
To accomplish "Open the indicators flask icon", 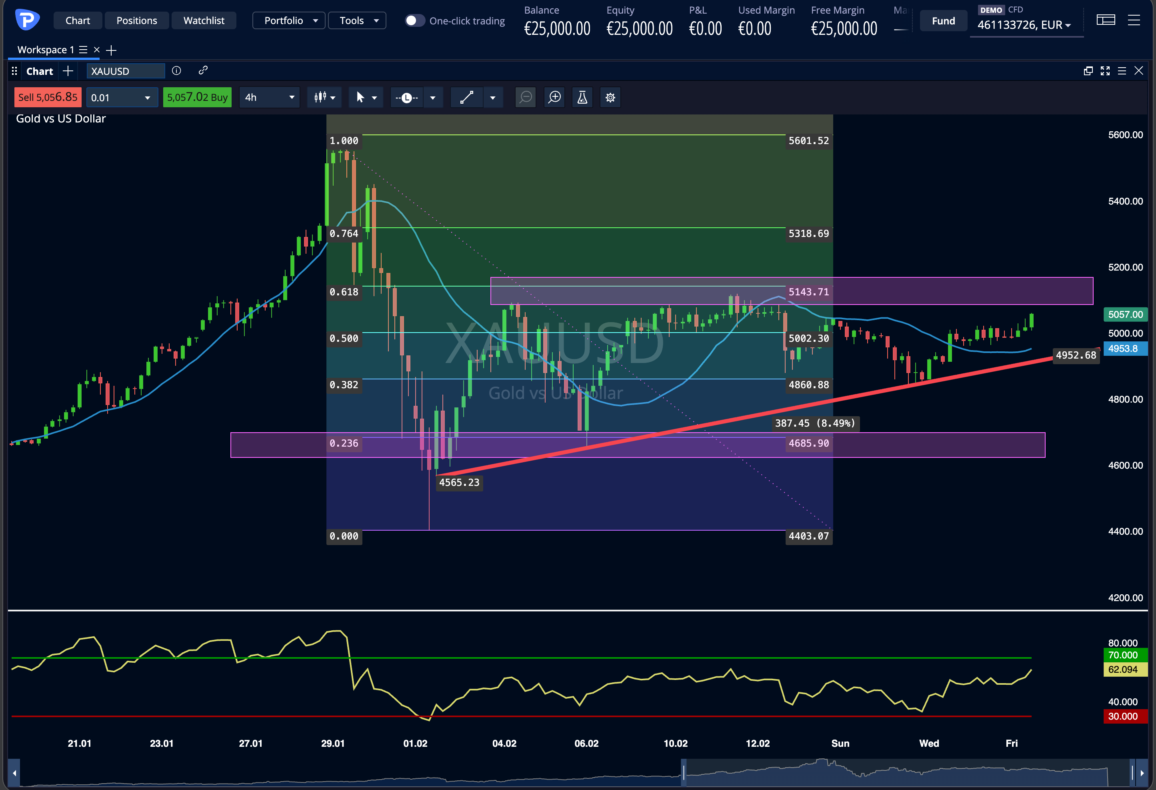I will [x=582, y=98].
